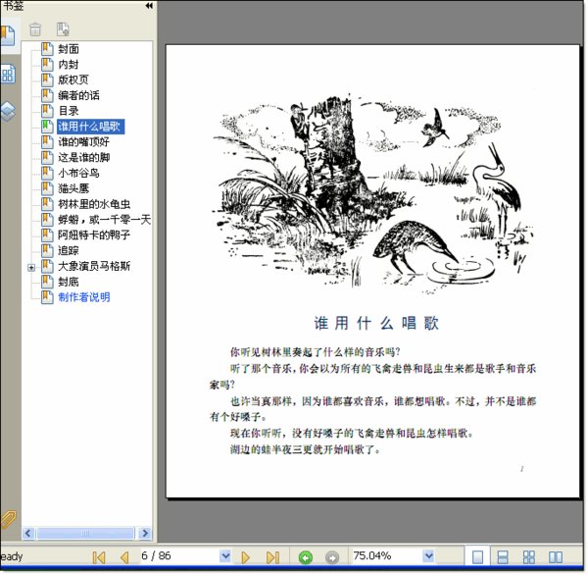This screenshot has width=588, height=575.
Task: Go to the last page
Action: (x=272, y=557)
